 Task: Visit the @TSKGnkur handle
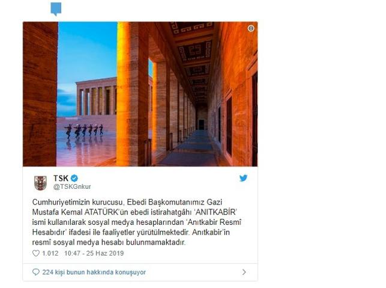(x=72, y=186)
